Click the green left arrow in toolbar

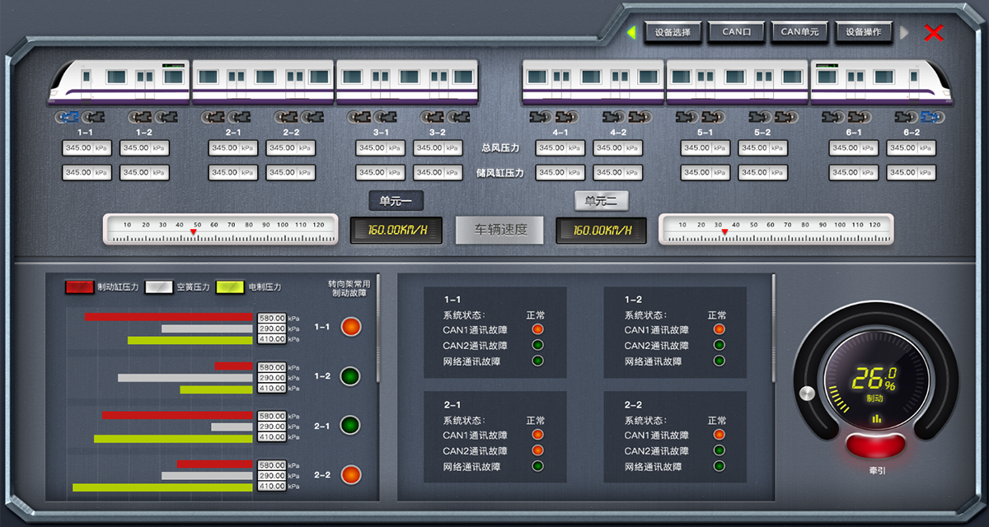point(631,33)
